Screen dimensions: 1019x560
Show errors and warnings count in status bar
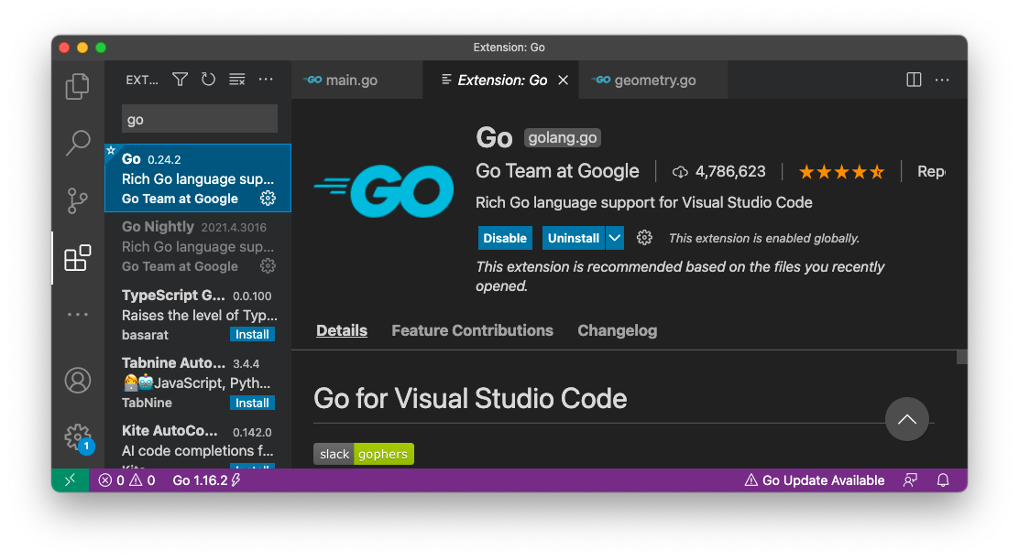tap(126, 480)
